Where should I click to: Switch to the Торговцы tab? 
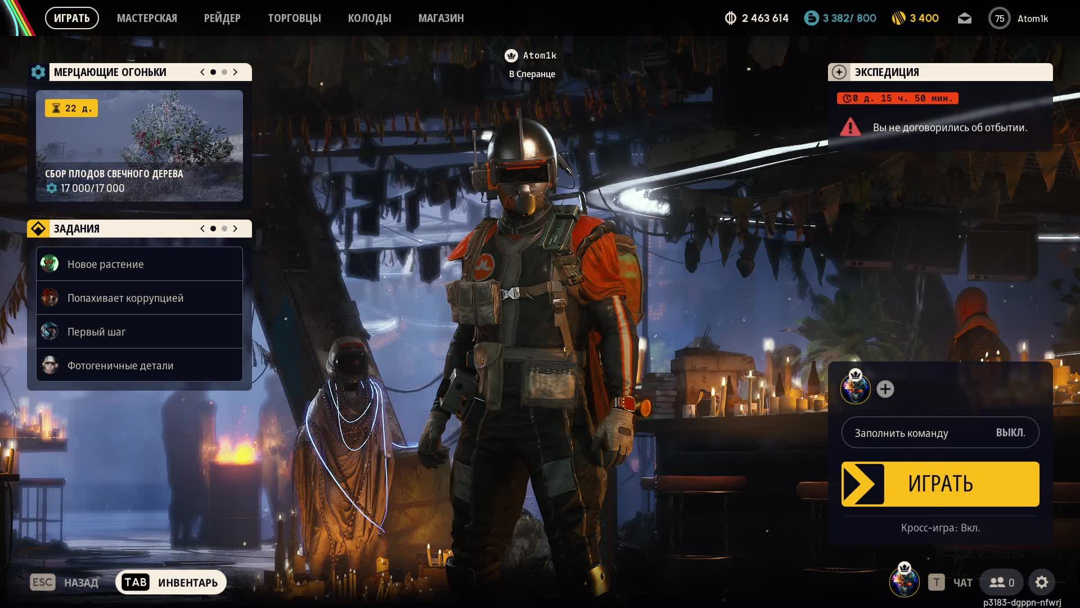(x=294, y=18)
